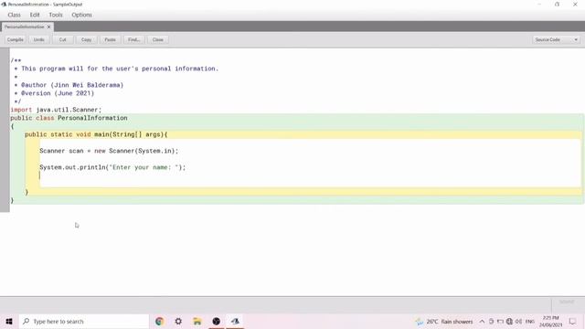This screenshot has width=585, height=329.
Task: Click the 'public class PersonalInformation' line
Action: point(69,118)
